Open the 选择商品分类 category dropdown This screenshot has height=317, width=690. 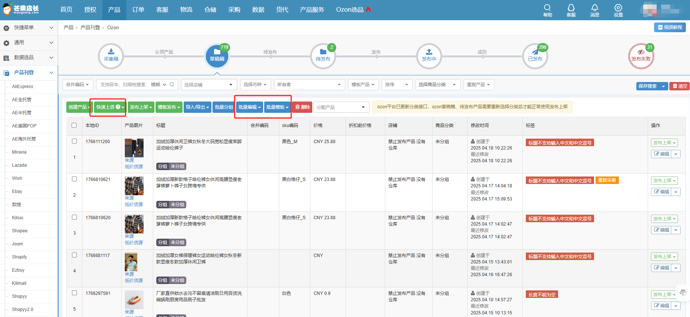(x=438, y=85)
